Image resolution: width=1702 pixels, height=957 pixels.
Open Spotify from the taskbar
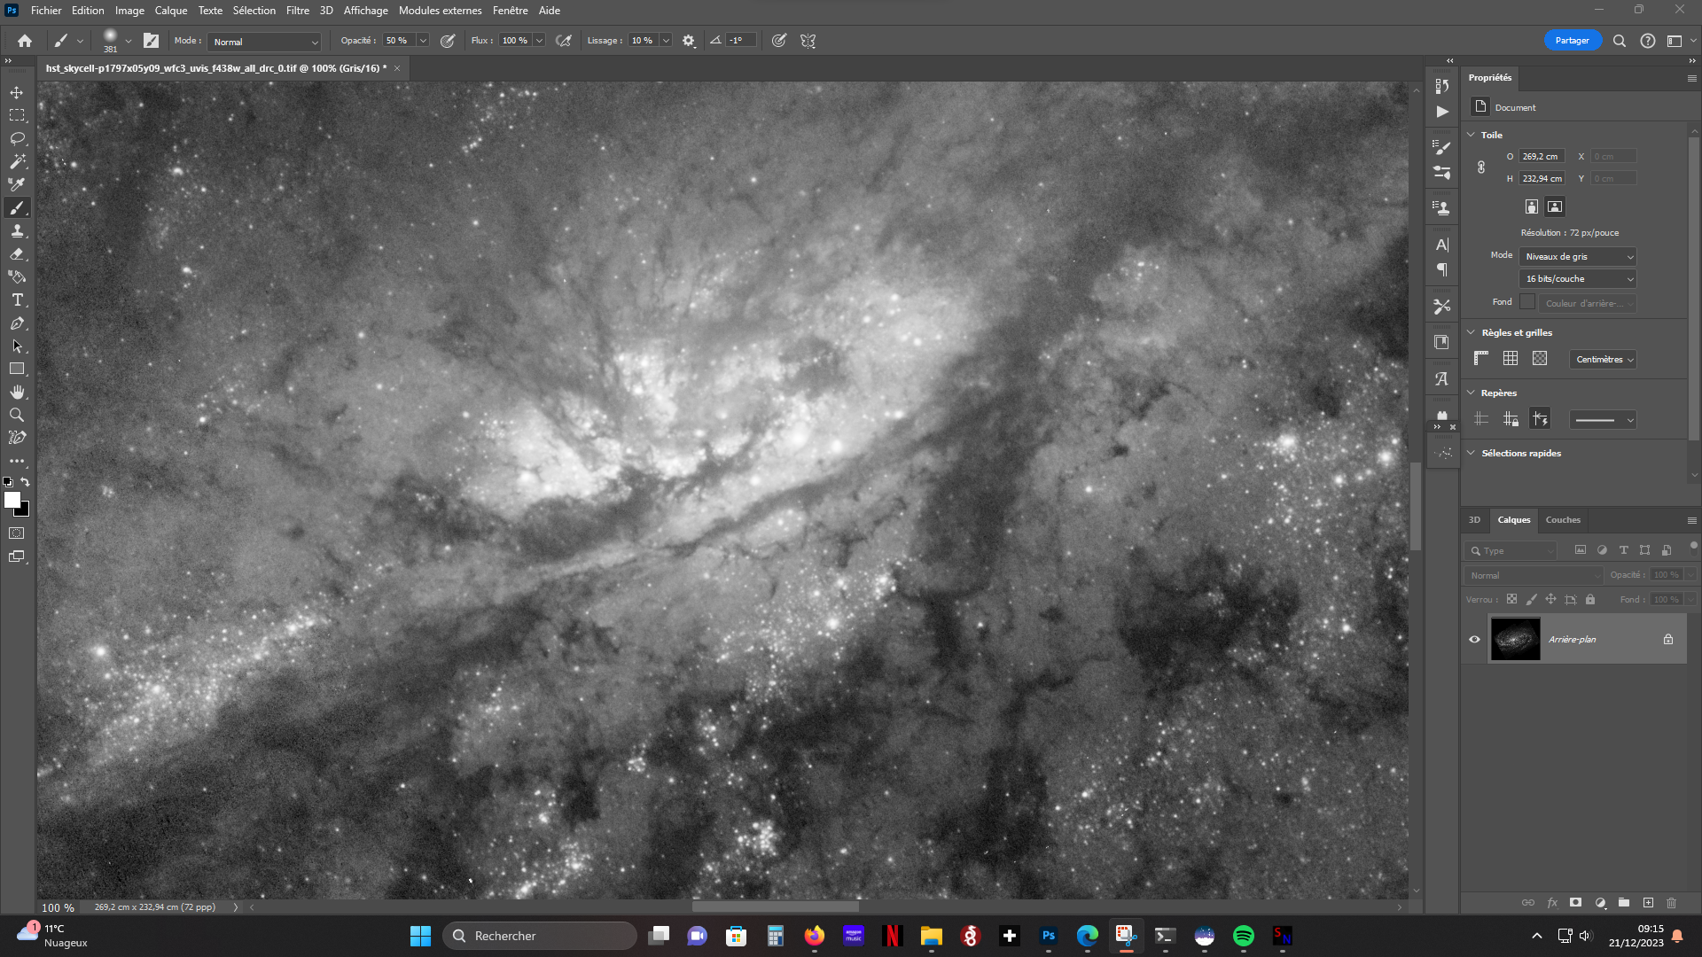click(1243, 936)
